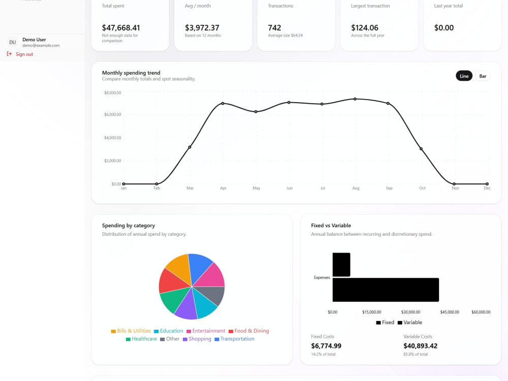
Task: Click the January data point on trend line
Action: click(x=124, y=184)
